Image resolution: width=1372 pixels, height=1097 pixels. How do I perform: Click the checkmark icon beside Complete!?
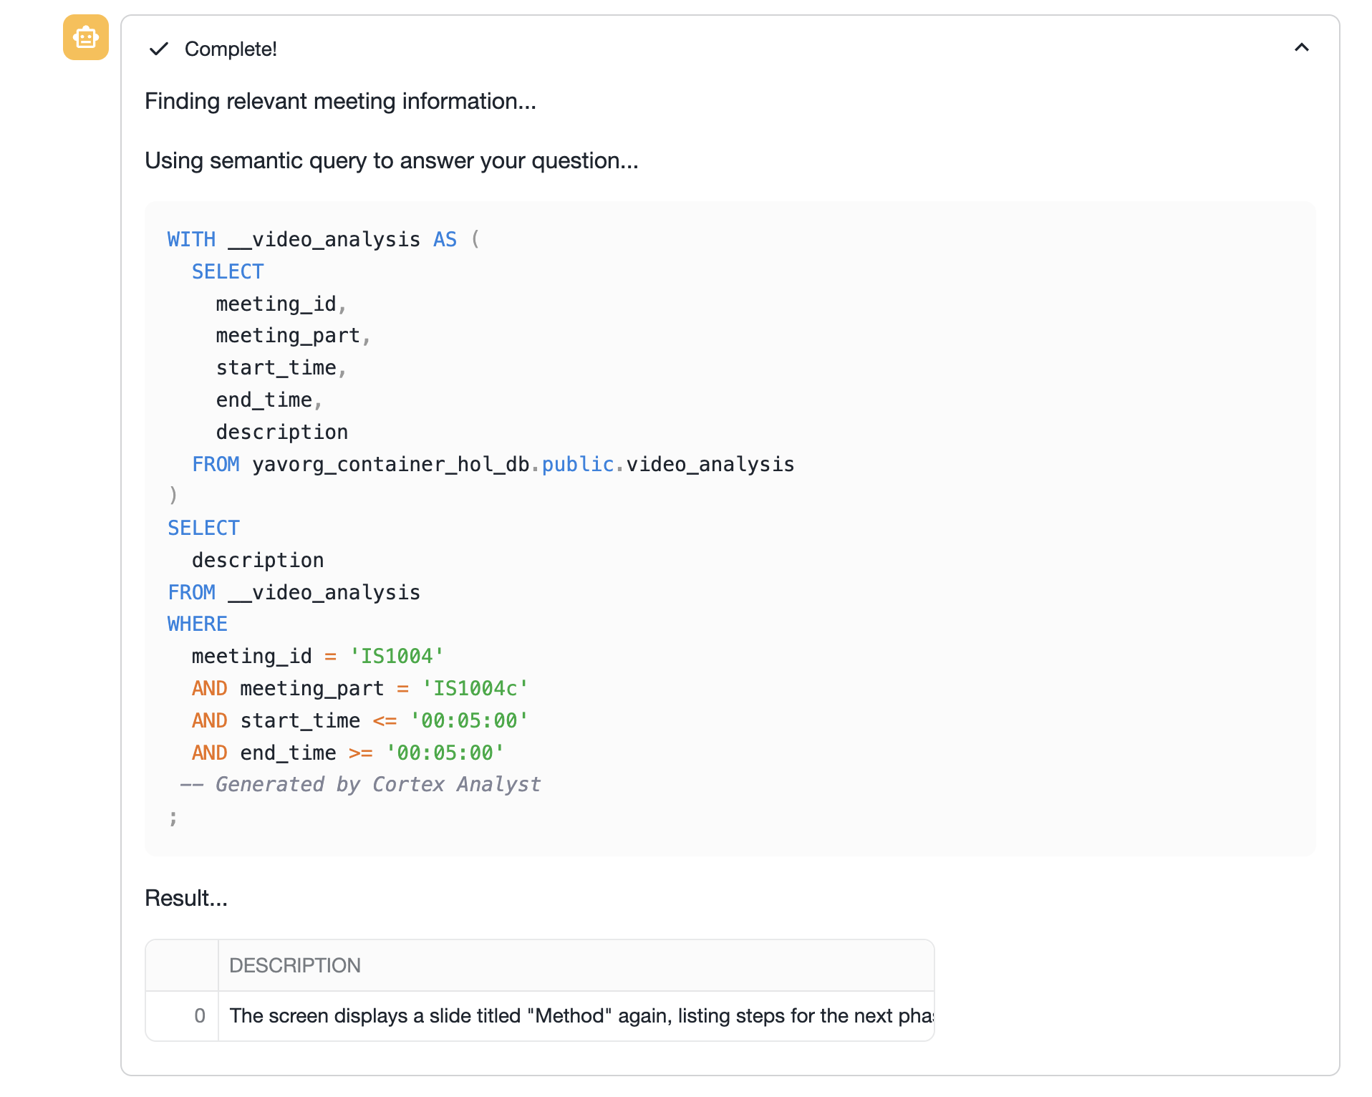[159, 49]
